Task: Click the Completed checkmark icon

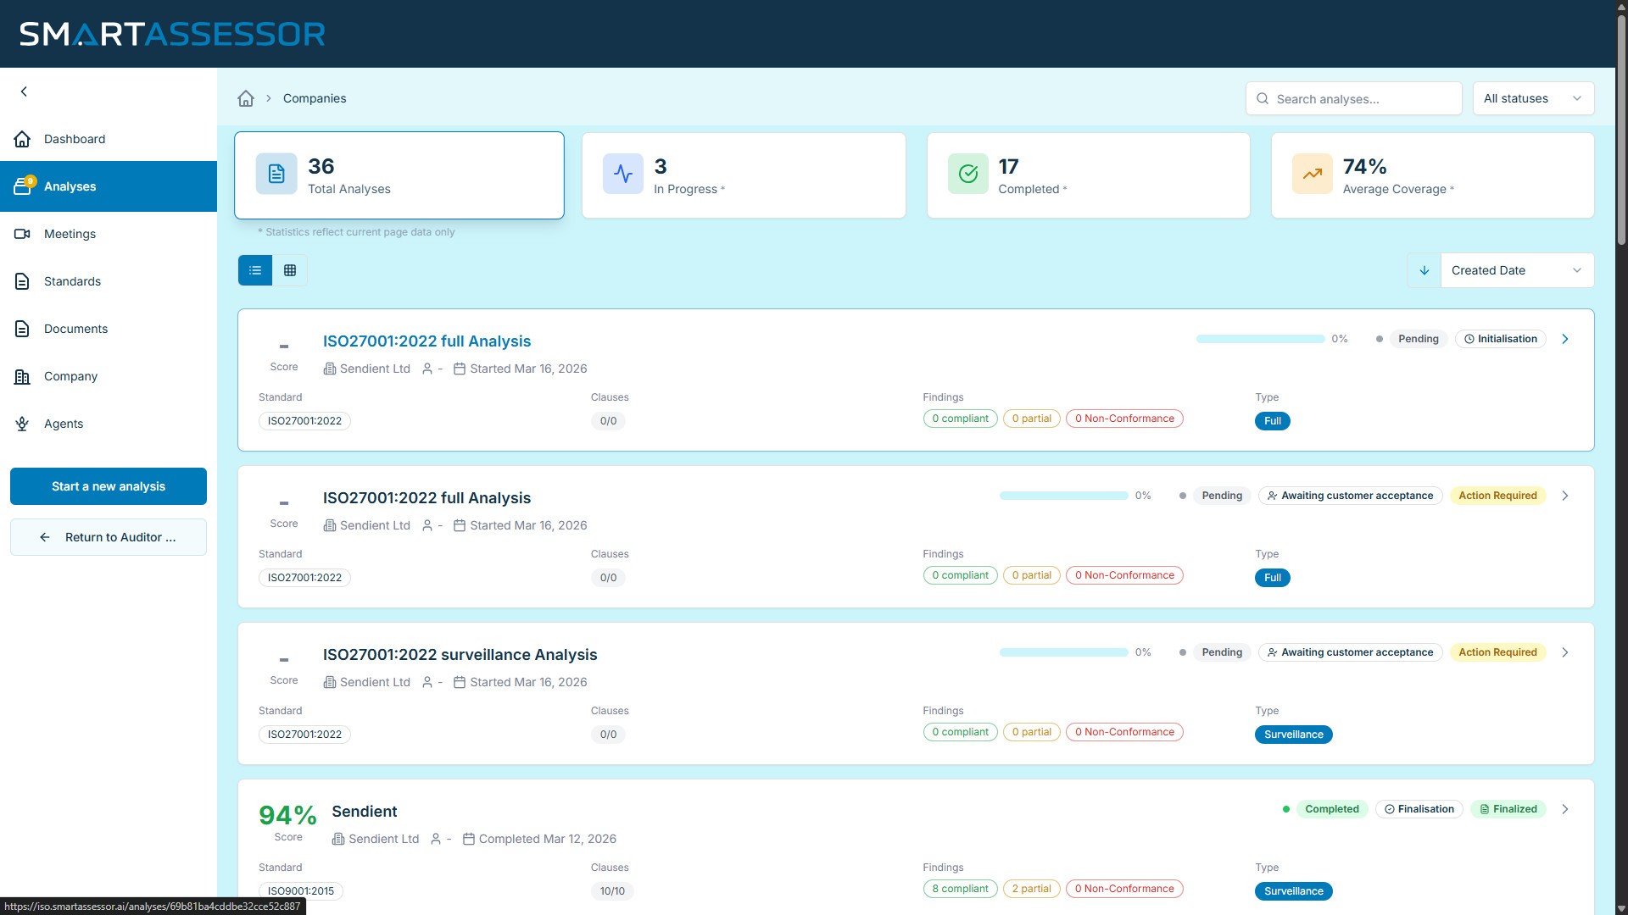Action: click(x=968, y=175)
